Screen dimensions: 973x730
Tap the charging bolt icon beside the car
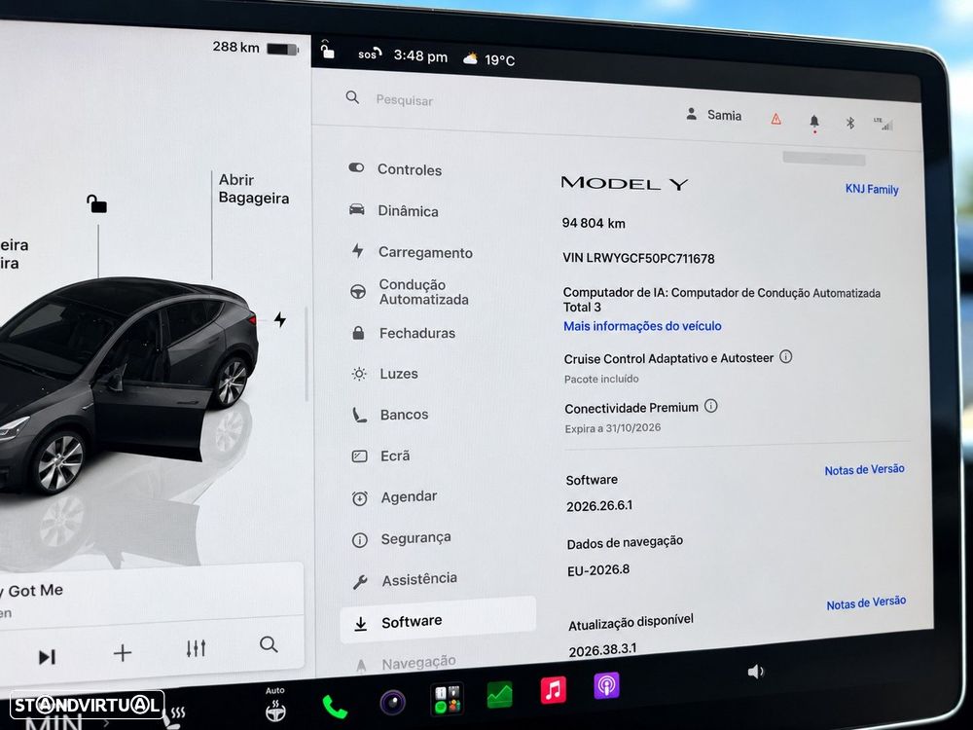click(280, 319)
